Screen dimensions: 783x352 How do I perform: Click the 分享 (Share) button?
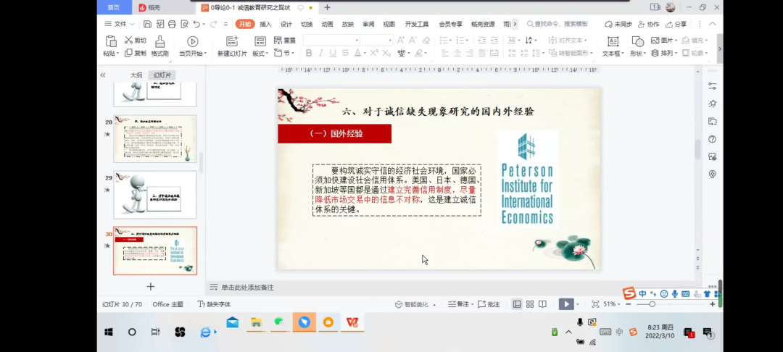tap(676, 24)
